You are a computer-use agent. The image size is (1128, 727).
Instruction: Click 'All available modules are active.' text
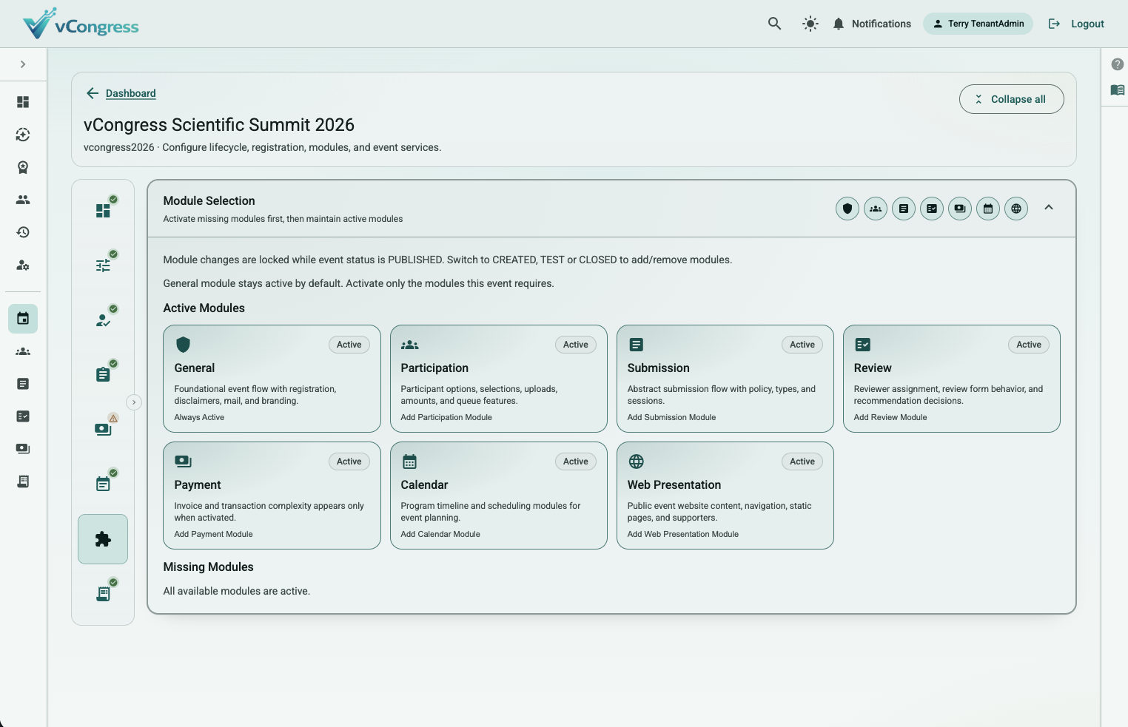237,591
